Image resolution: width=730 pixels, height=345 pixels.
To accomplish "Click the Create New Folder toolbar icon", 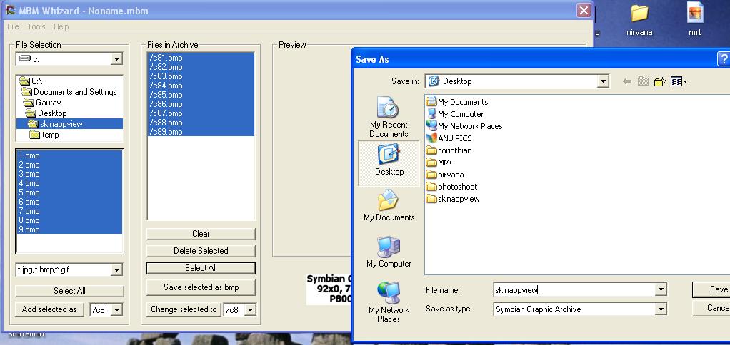I will 659,81.
